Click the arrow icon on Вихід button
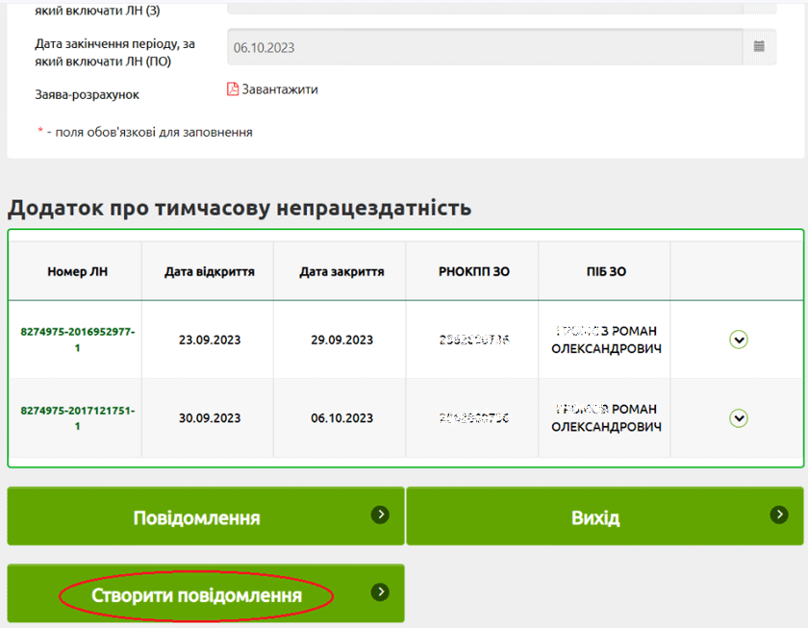 tap(779, 515)
